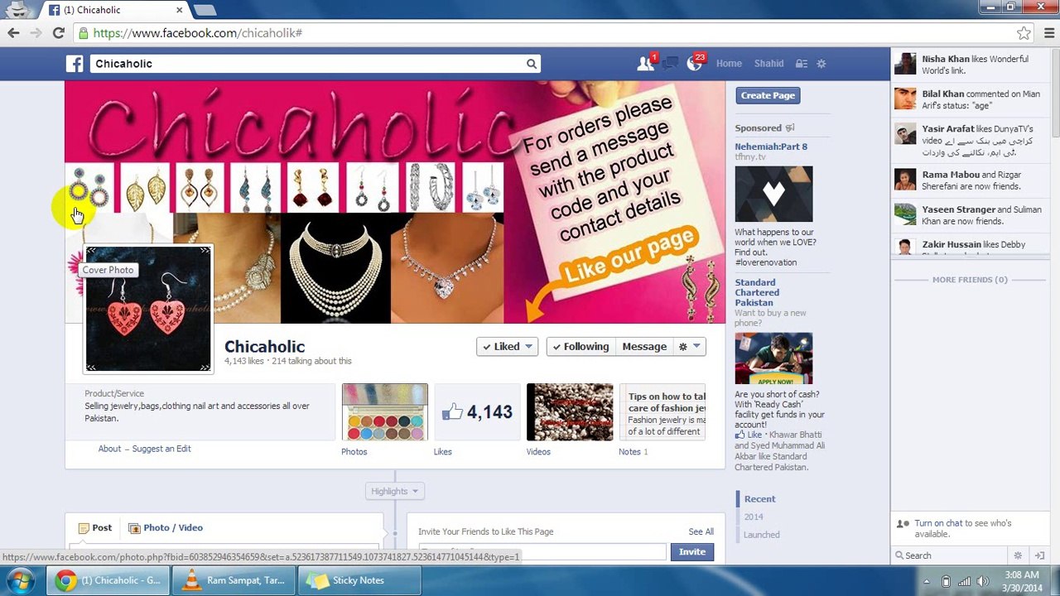Select the Post tab in composer
Screen dimensions: 1060x596
coord(94,528)
